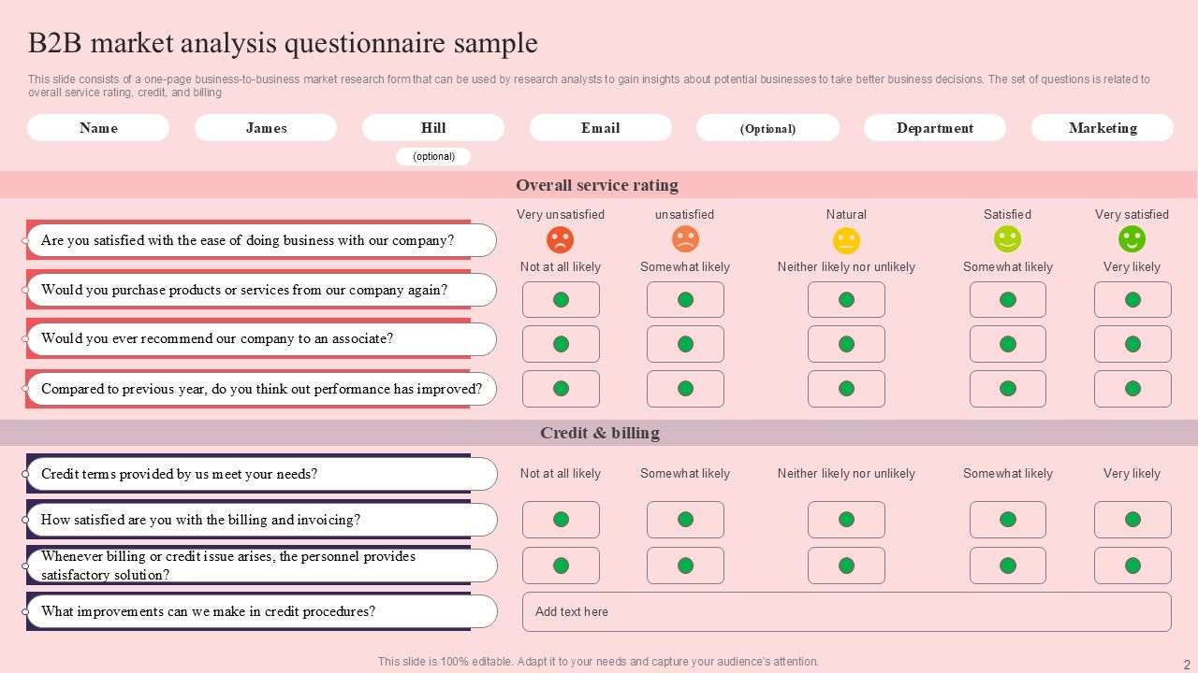Click the Email (Optional) field

pos(767,128)
